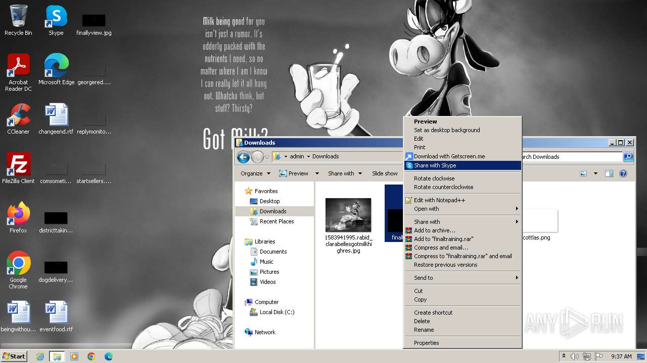Click the Help question mark icon

pyautogui.click(x=623, y=173)
